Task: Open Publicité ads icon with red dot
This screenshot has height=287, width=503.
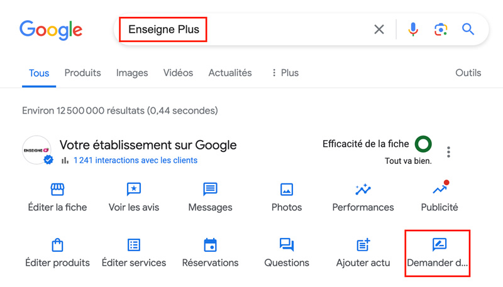Action: (x=439, y=188)
